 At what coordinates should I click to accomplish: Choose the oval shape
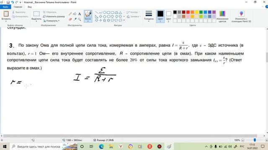click(104, 12)
